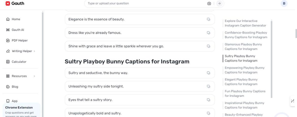Open the Calculator from sidebar

[19, 62]
